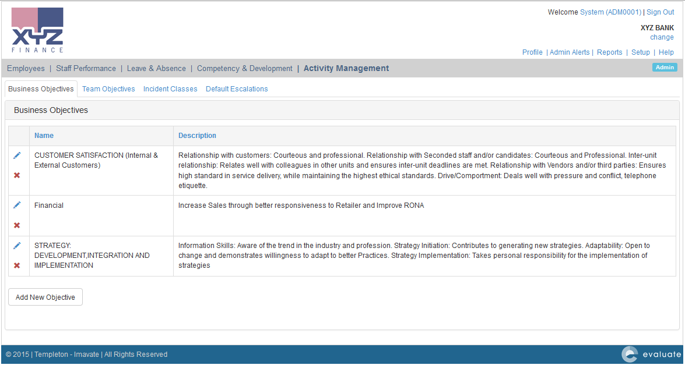Delete the STRATEGY objective using red X
The width and height of the screenshot is (685, 365).
pos(17,265)
